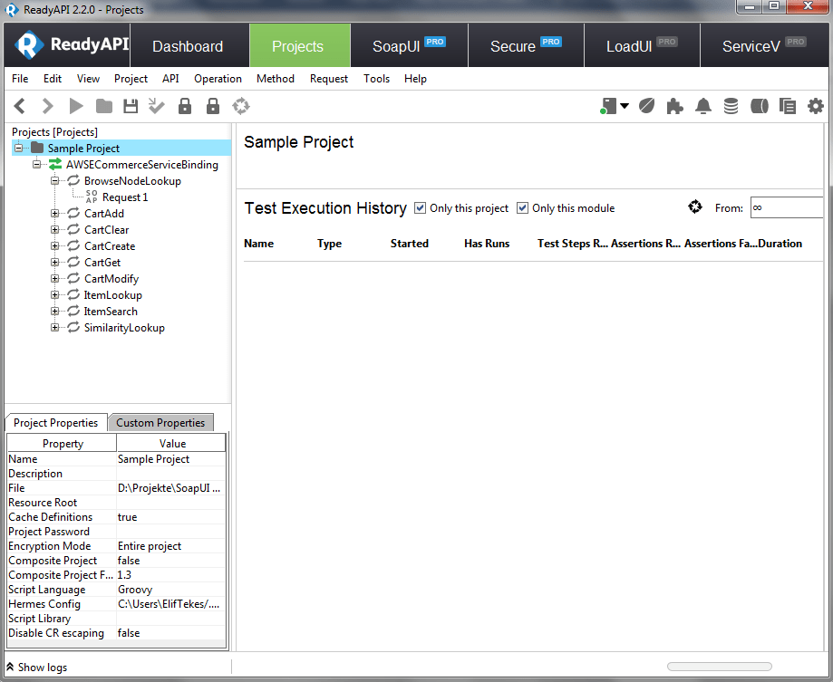Select Request 1 in the project tree

pyautogui.click(x=124, y=197)
